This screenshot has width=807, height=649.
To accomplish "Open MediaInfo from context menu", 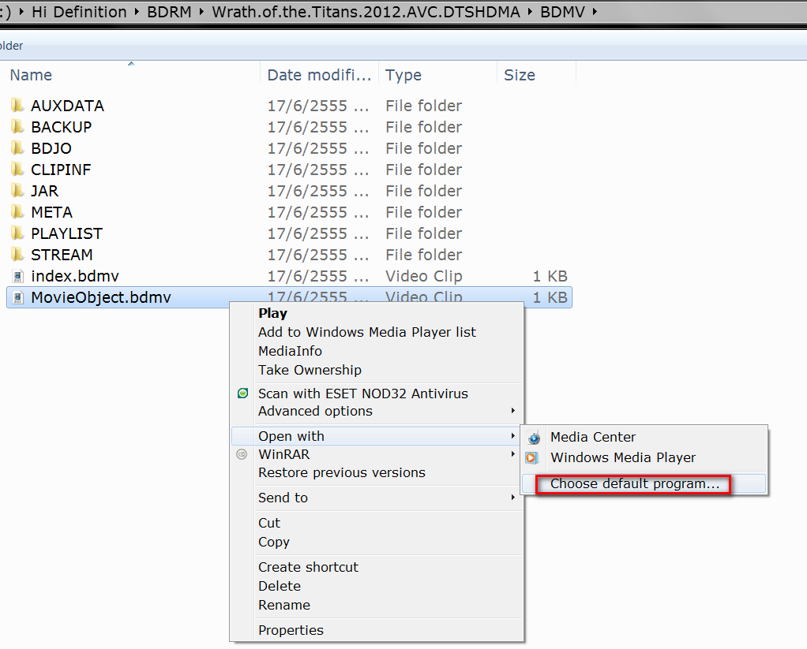I will (x=291, y=351).
